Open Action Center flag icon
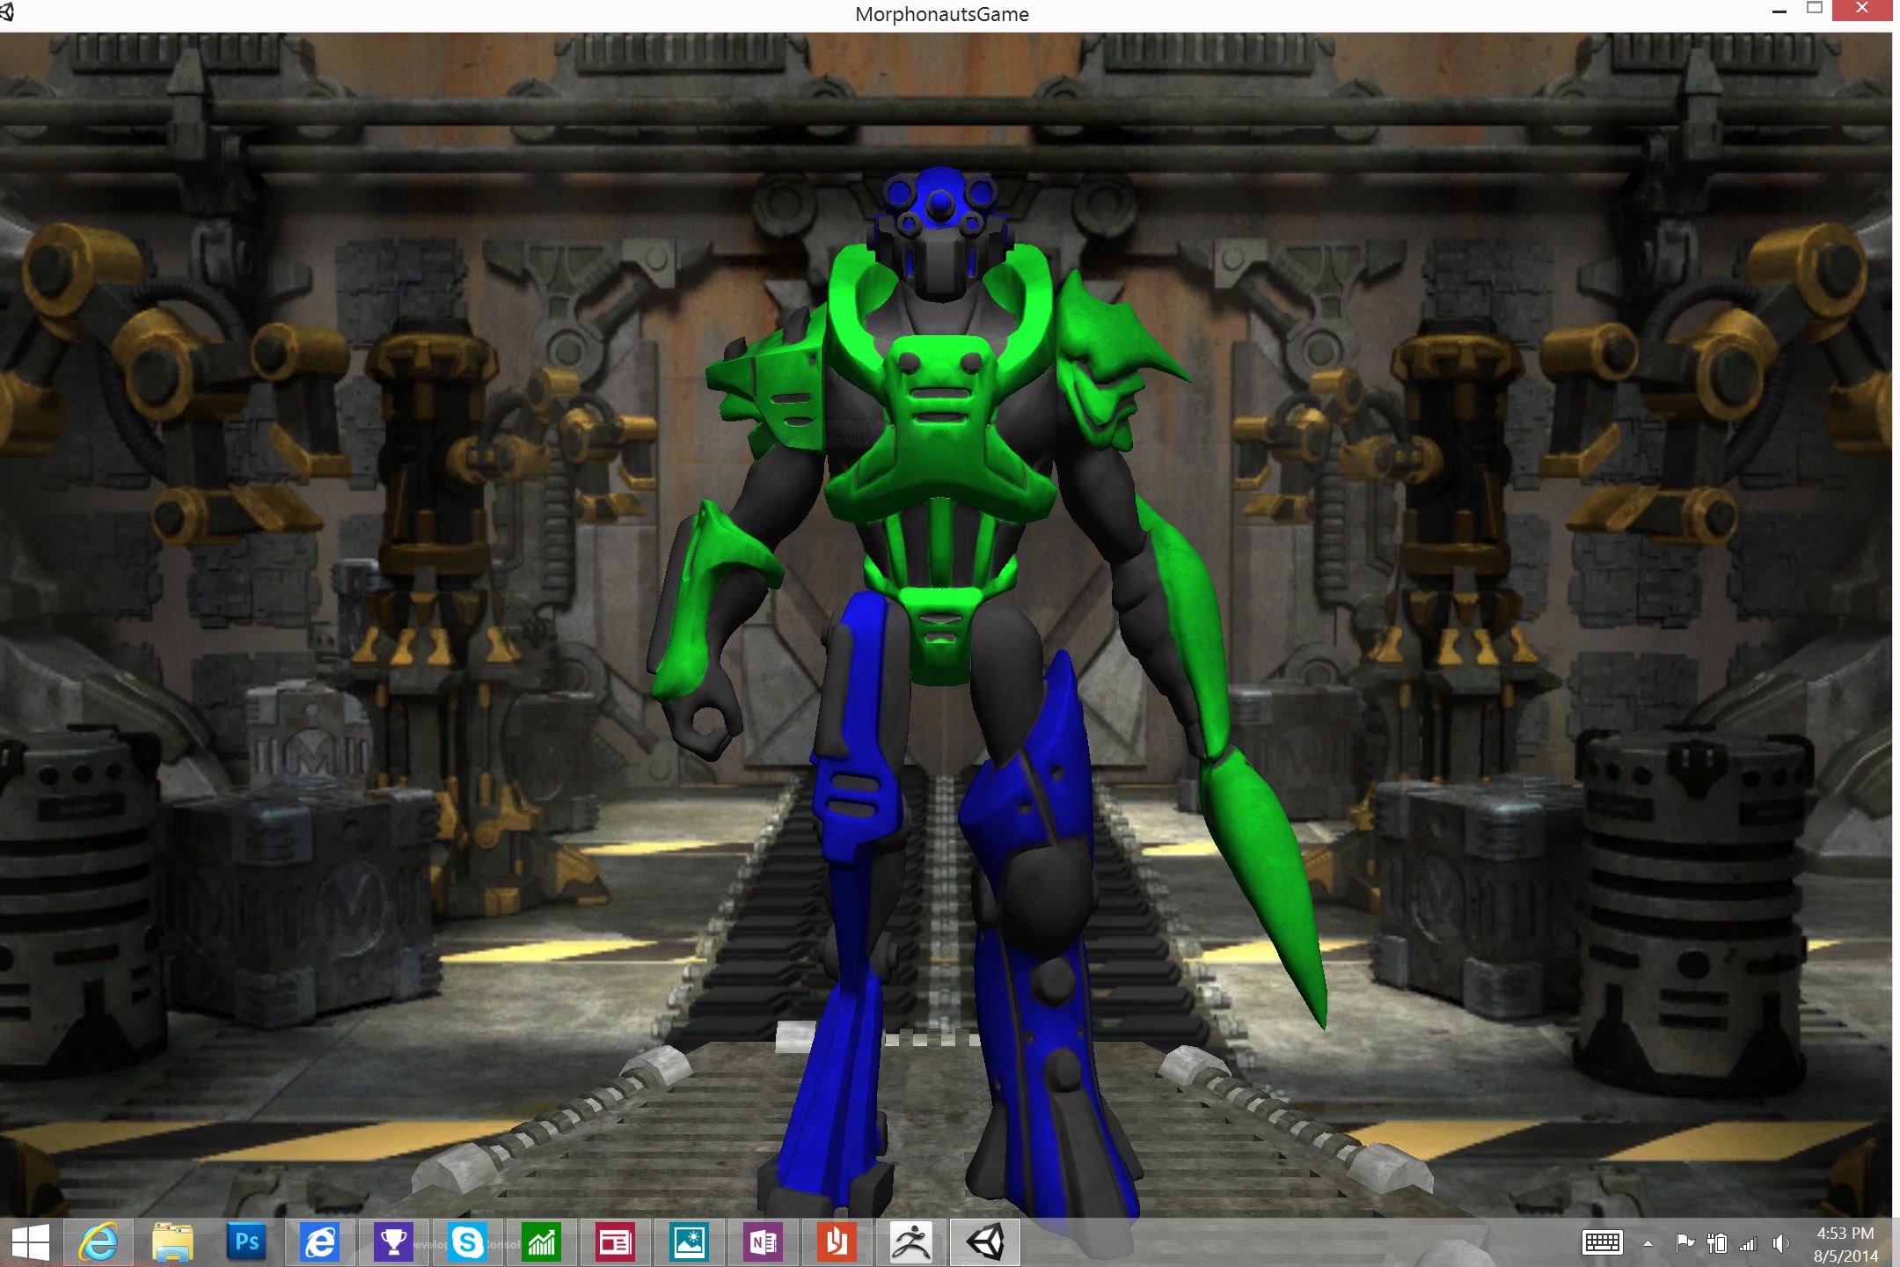 (x=1684, y=1243)
